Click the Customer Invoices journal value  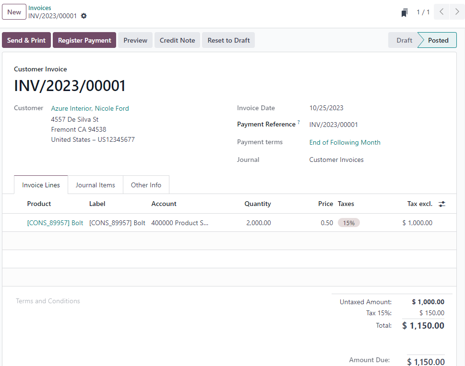tap(336, 160)
